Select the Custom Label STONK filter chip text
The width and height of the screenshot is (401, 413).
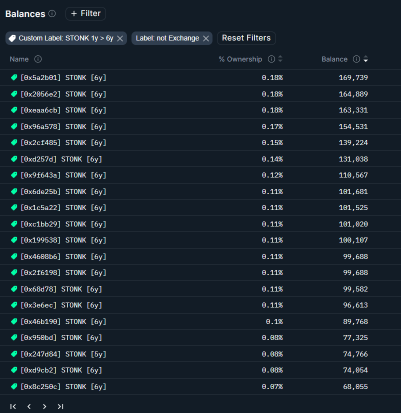[x=66, y=38]
